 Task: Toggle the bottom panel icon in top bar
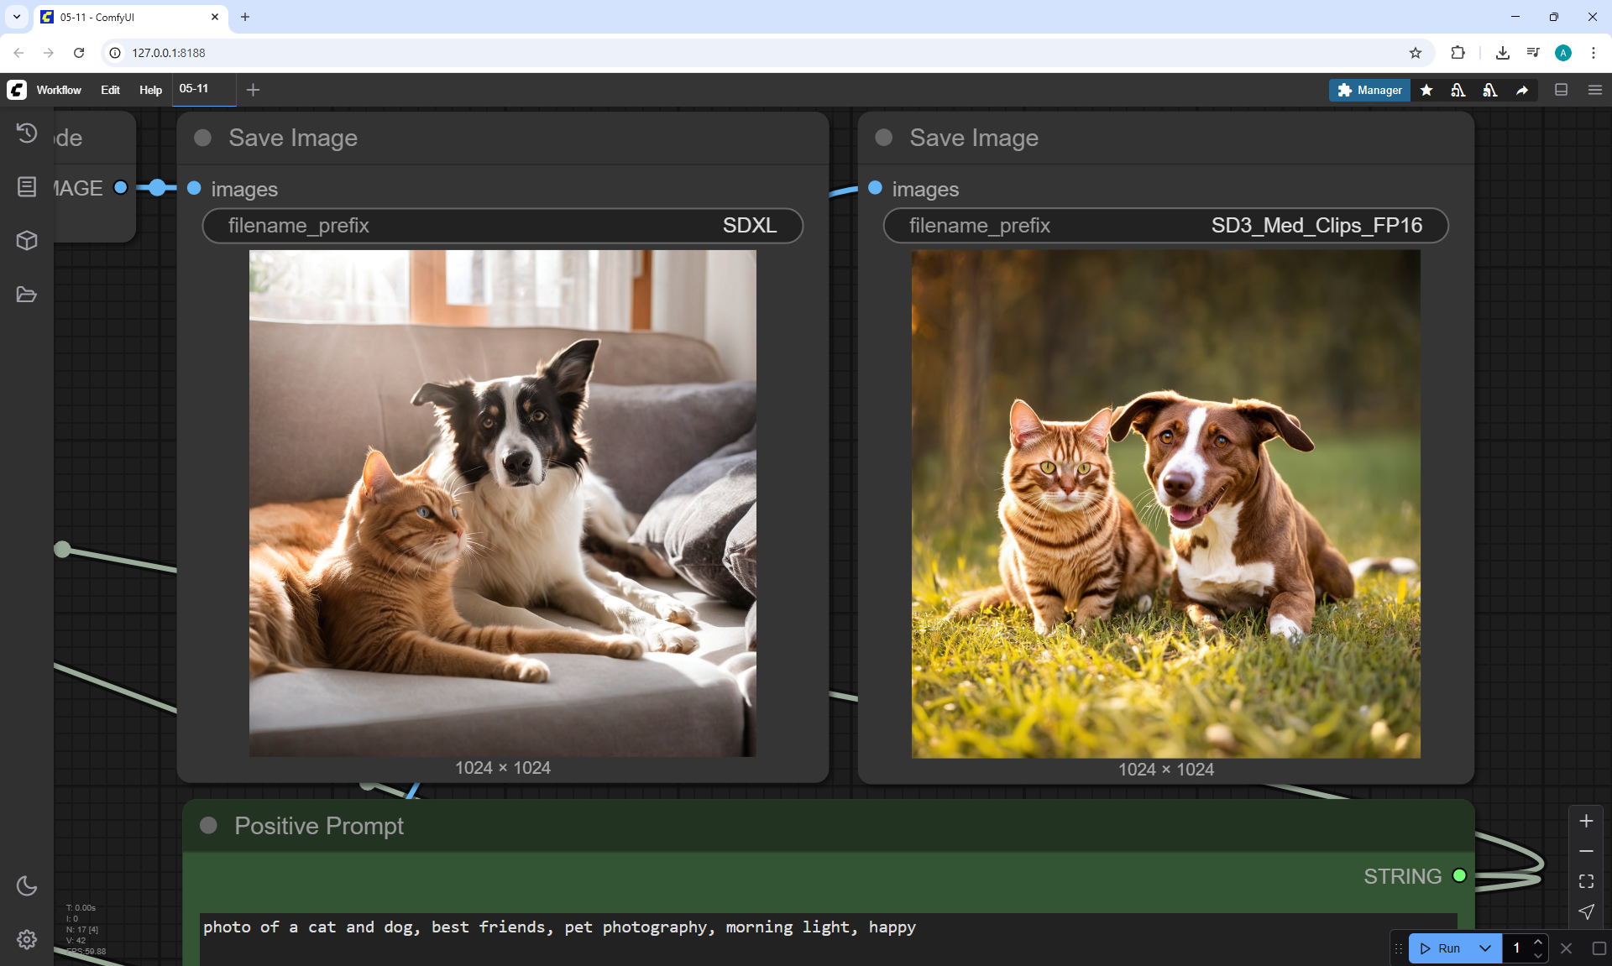pyautogui.click(x=1562, y=90)
